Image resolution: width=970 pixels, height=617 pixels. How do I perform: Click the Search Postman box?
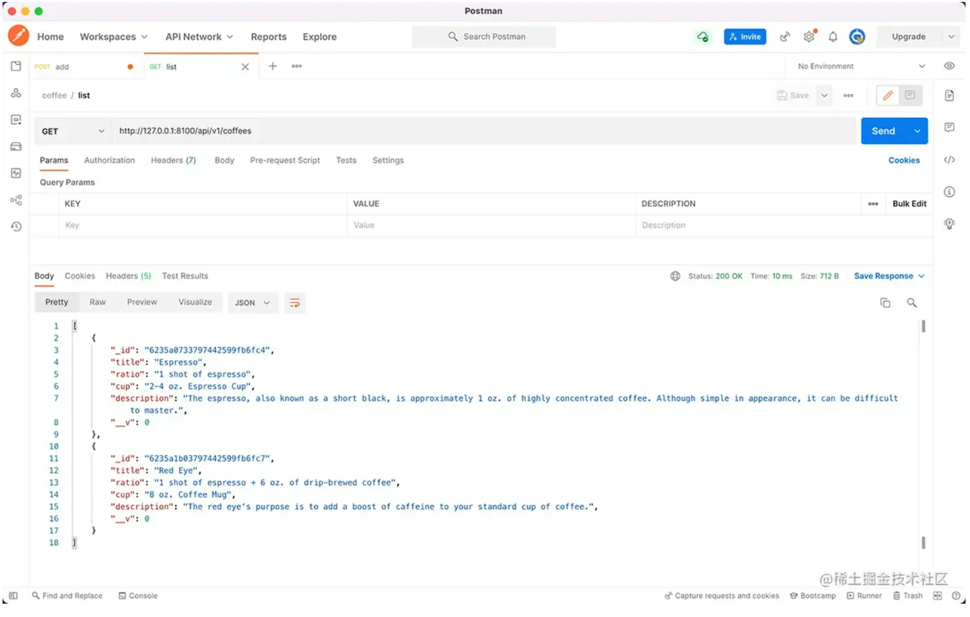click(x=484, y=37)
